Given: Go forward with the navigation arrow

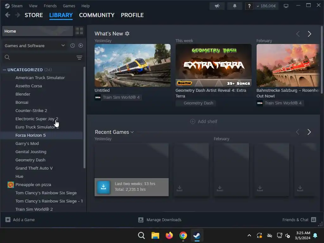Looking at the screenshot, I should point(18,15).
